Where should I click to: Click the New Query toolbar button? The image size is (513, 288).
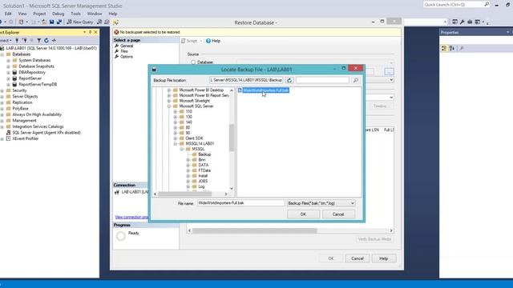click(80, 22)
